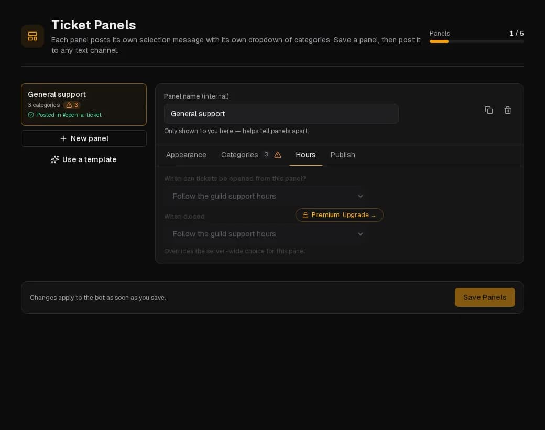Click the green check Posted status icon
The width and height of the screenshot is (545, 430).
[30, 115]
